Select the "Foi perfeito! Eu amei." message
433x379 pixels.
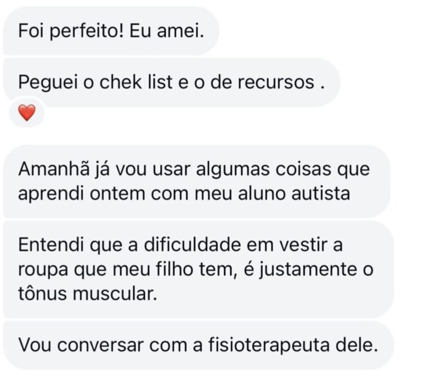110,30
